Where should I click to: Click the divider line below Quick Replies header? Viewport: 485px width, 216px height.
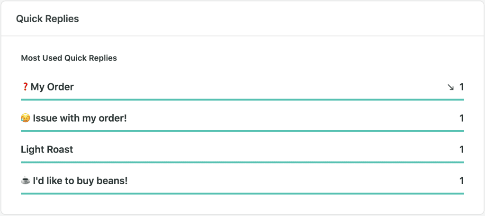point(242,36)
